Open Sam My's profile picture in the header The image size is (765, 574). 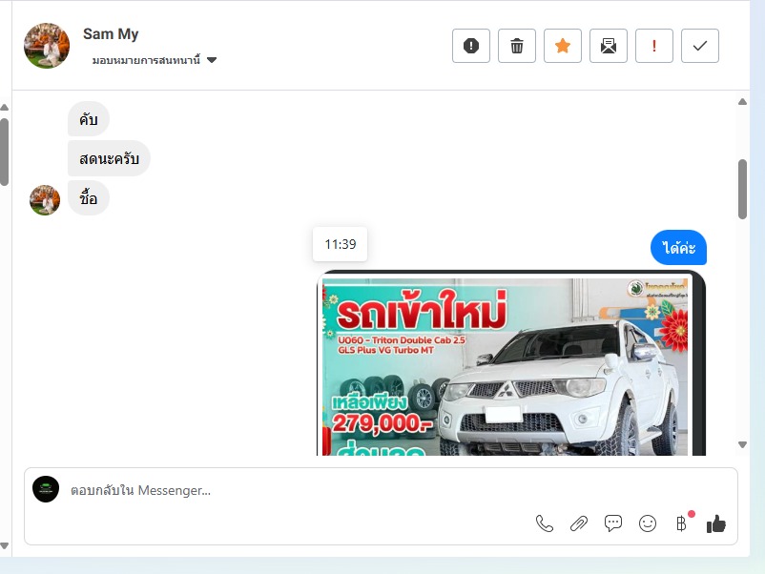[47, 46]
